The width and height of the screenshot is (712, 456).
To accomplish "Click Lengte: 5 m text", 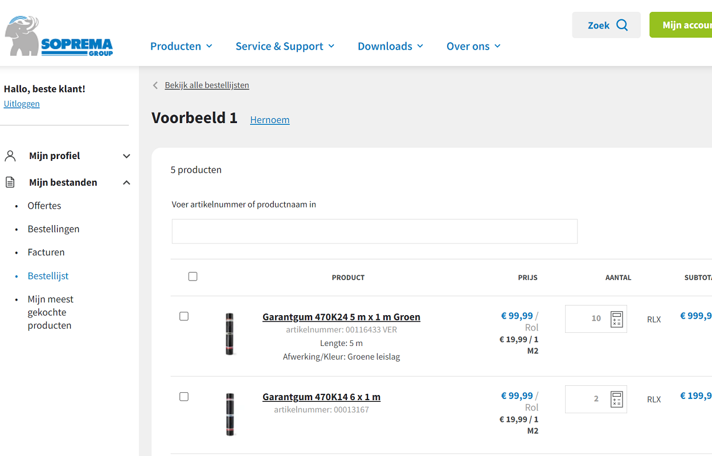I will (x=341, y=343).
